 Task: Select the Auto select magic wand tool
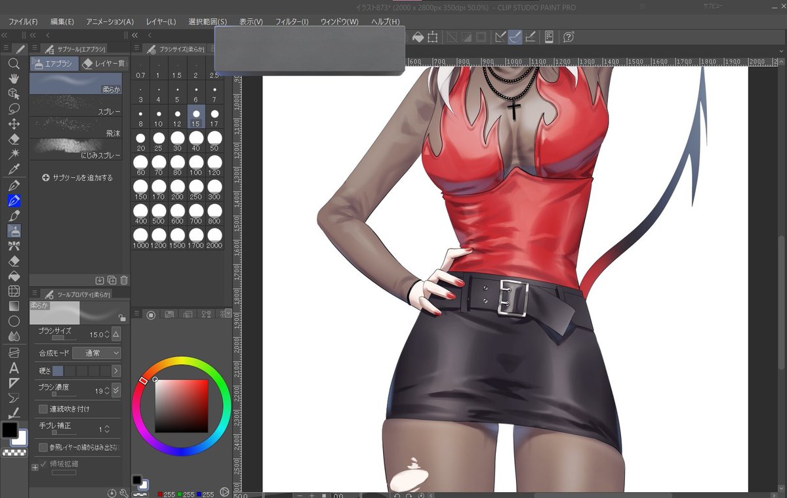point(13,154)
